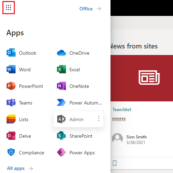Open the Teams app icon

pyautogui.click(x=11, y=102)
